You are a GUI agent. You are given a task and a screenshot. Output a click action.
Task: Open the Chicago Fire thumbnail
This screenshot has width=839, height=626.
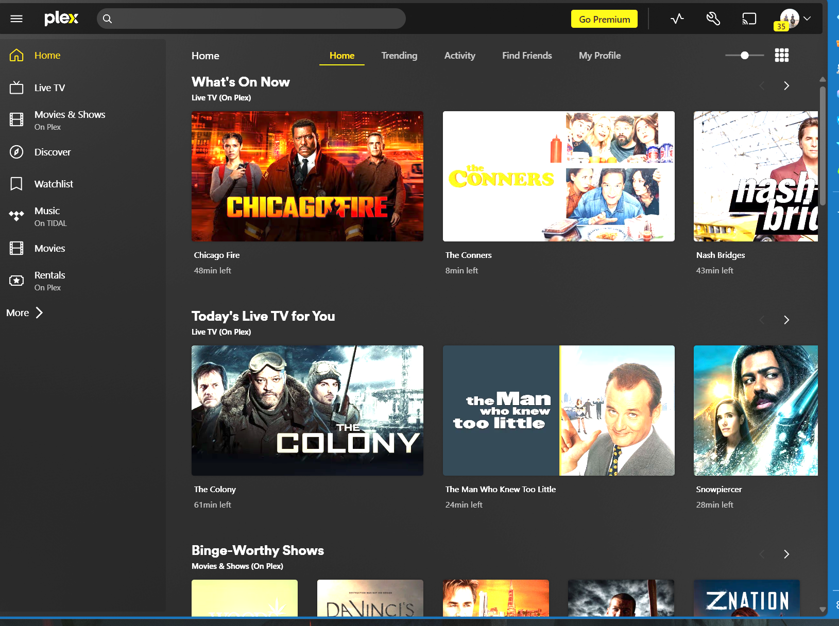click(307, 176)
